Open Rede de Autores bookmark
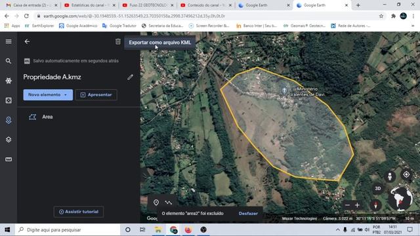The height and width of the screenshot is (236, 420). (350, 26)
